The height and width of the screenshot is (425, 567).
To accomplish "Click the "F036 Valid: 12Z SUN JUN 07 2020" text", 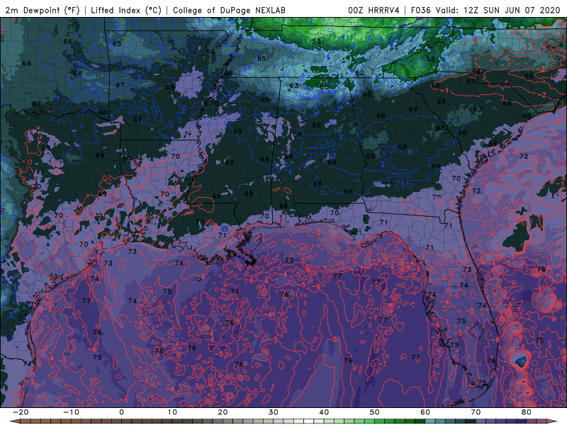I will pyautogui.click(x=485, y=10).
